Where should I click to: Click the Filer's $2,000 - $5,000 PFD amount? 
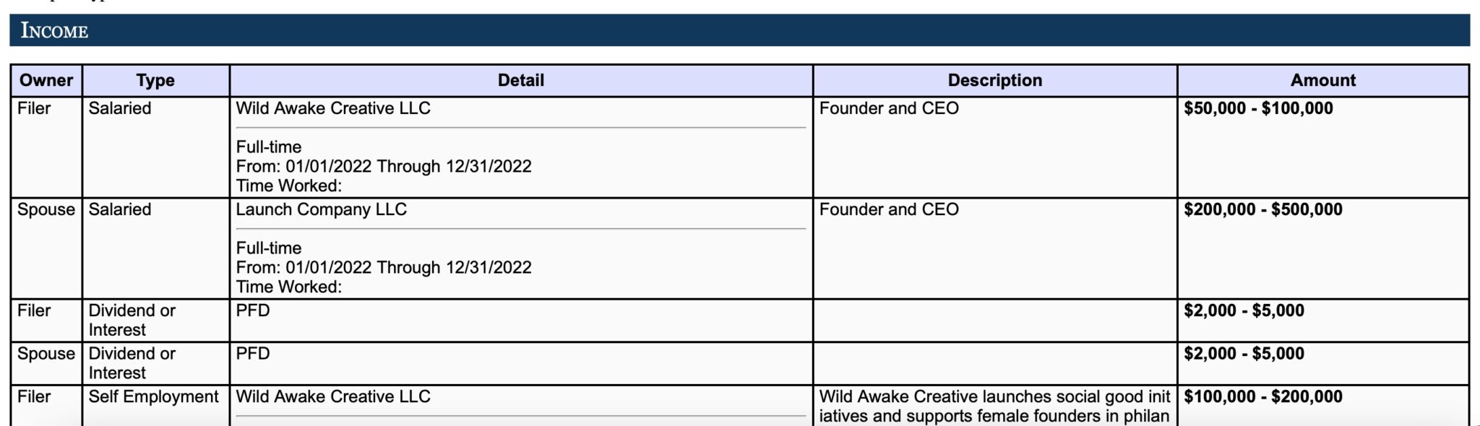tap(1244, 310)
